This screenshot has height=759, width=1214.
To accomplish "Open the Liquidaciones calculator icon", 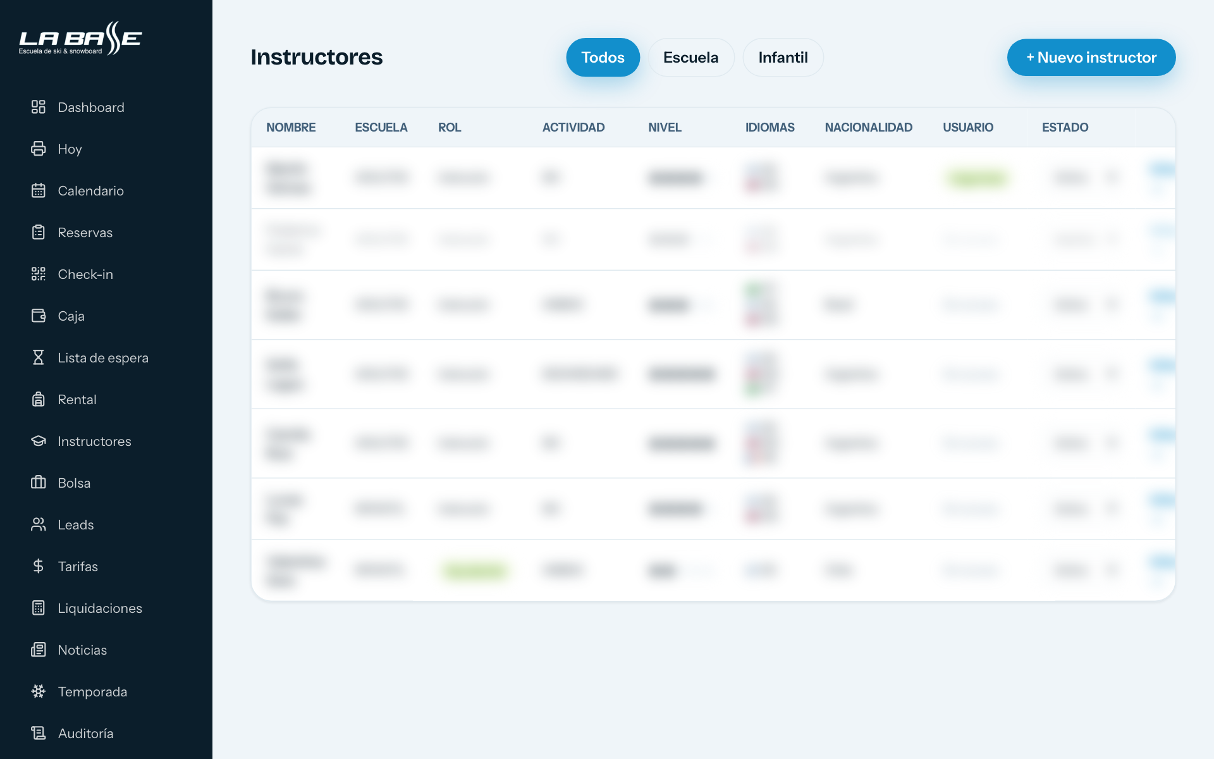I will [39, 608].
